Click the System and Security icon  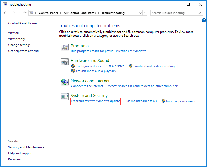coord(65,97)
